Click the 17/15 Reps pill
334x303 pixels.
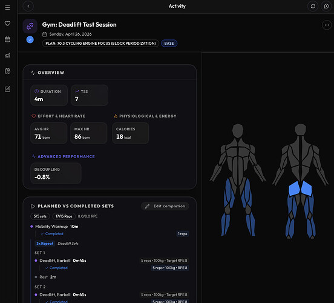pos(64,216)
